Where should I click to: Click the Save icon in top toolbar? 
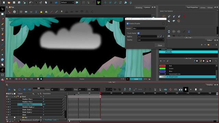14,2
